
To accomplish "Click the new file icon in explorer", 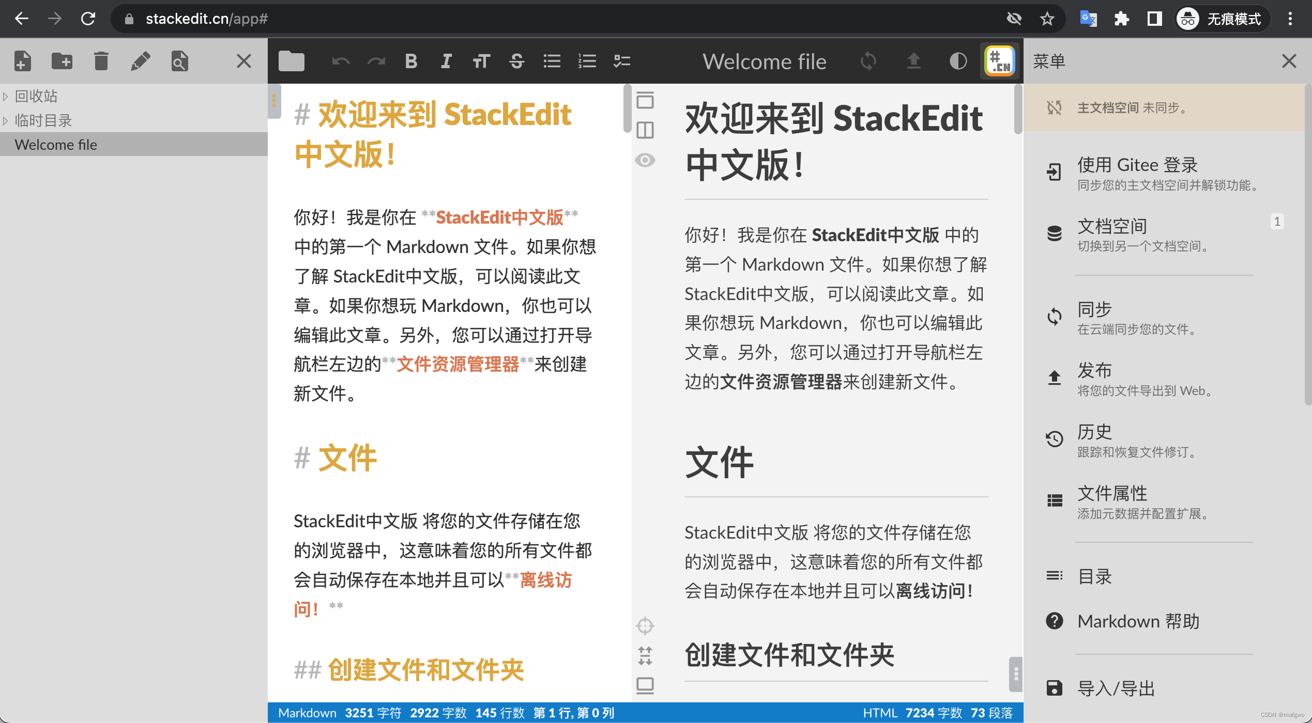I will pyautogui.click(x=22, y=61).
